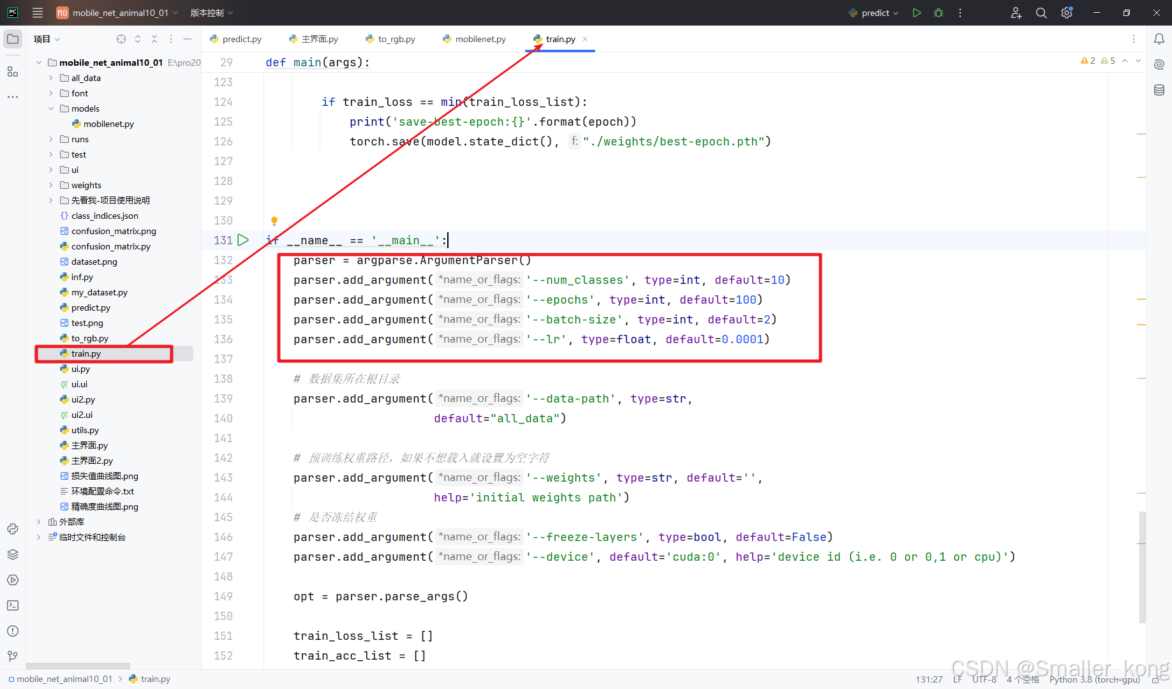Viewport: 1172px width, 689px height.
Task: Open the Notifications bell
Action: click(x=1159, y=39)
